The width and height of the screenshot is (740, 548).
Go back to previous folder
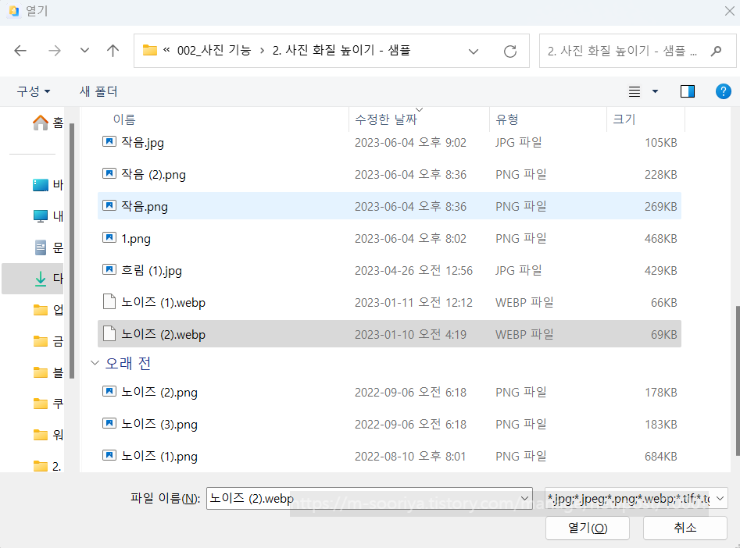20,51
